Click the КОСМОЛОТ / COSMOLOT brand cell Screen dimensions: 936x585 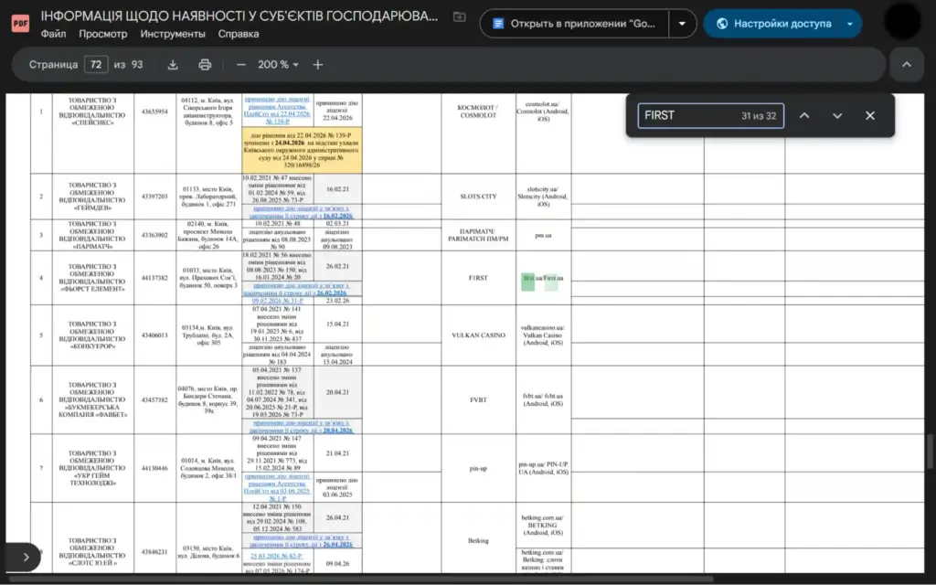[478, 112]
